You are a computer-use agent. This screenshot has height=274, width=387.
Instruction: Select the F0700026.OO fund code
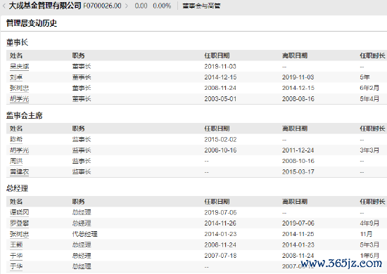[x=102, y=6]
